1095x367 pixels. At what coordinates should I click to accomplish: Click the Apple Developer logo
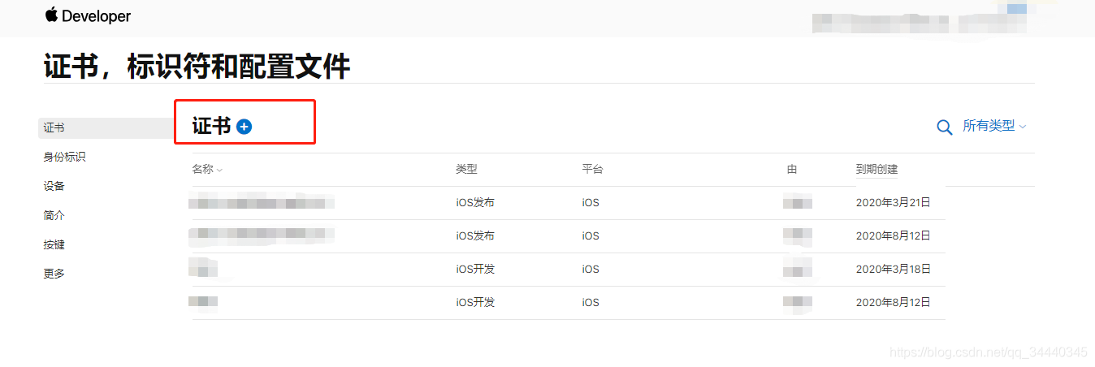(88, 15)
